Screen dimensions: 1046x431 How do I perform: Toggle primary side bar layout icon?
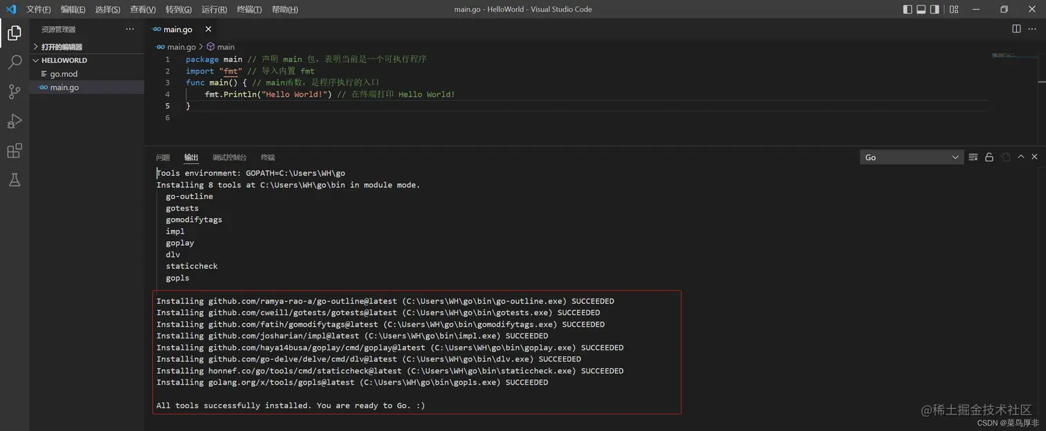tap(908, 9)
